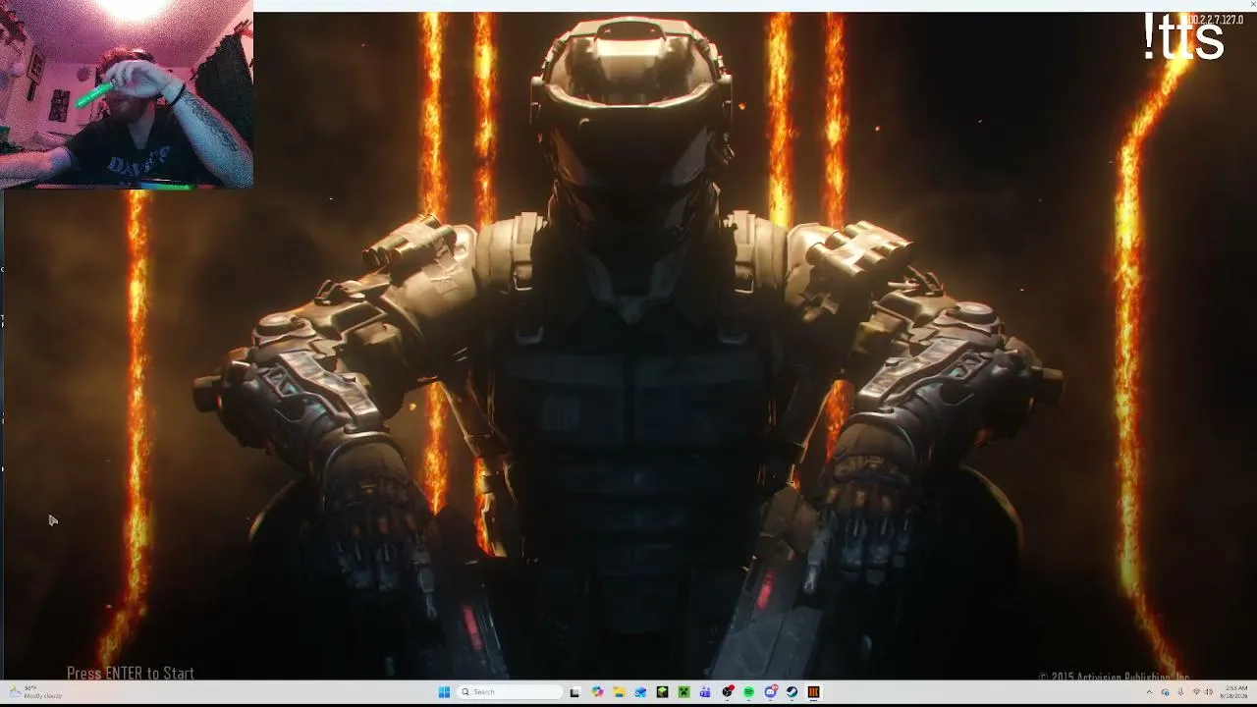Open File Explorer from the taskbar
This screenshot has width=1257, height=707.
tap(619, 692)
